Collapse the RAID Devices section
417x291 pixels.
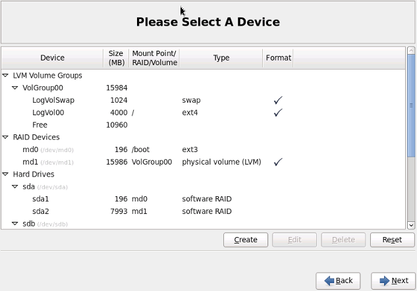coord(5,137)
